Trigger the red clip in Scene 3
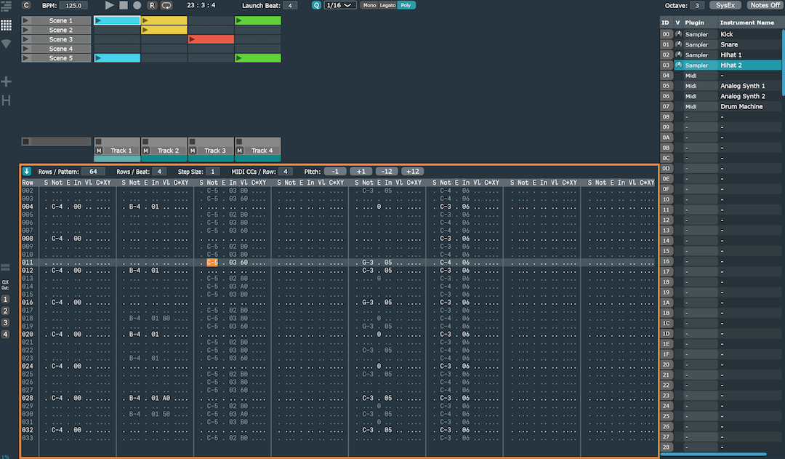The height and width of the screenshot is (459, 785). pos(211,39)
